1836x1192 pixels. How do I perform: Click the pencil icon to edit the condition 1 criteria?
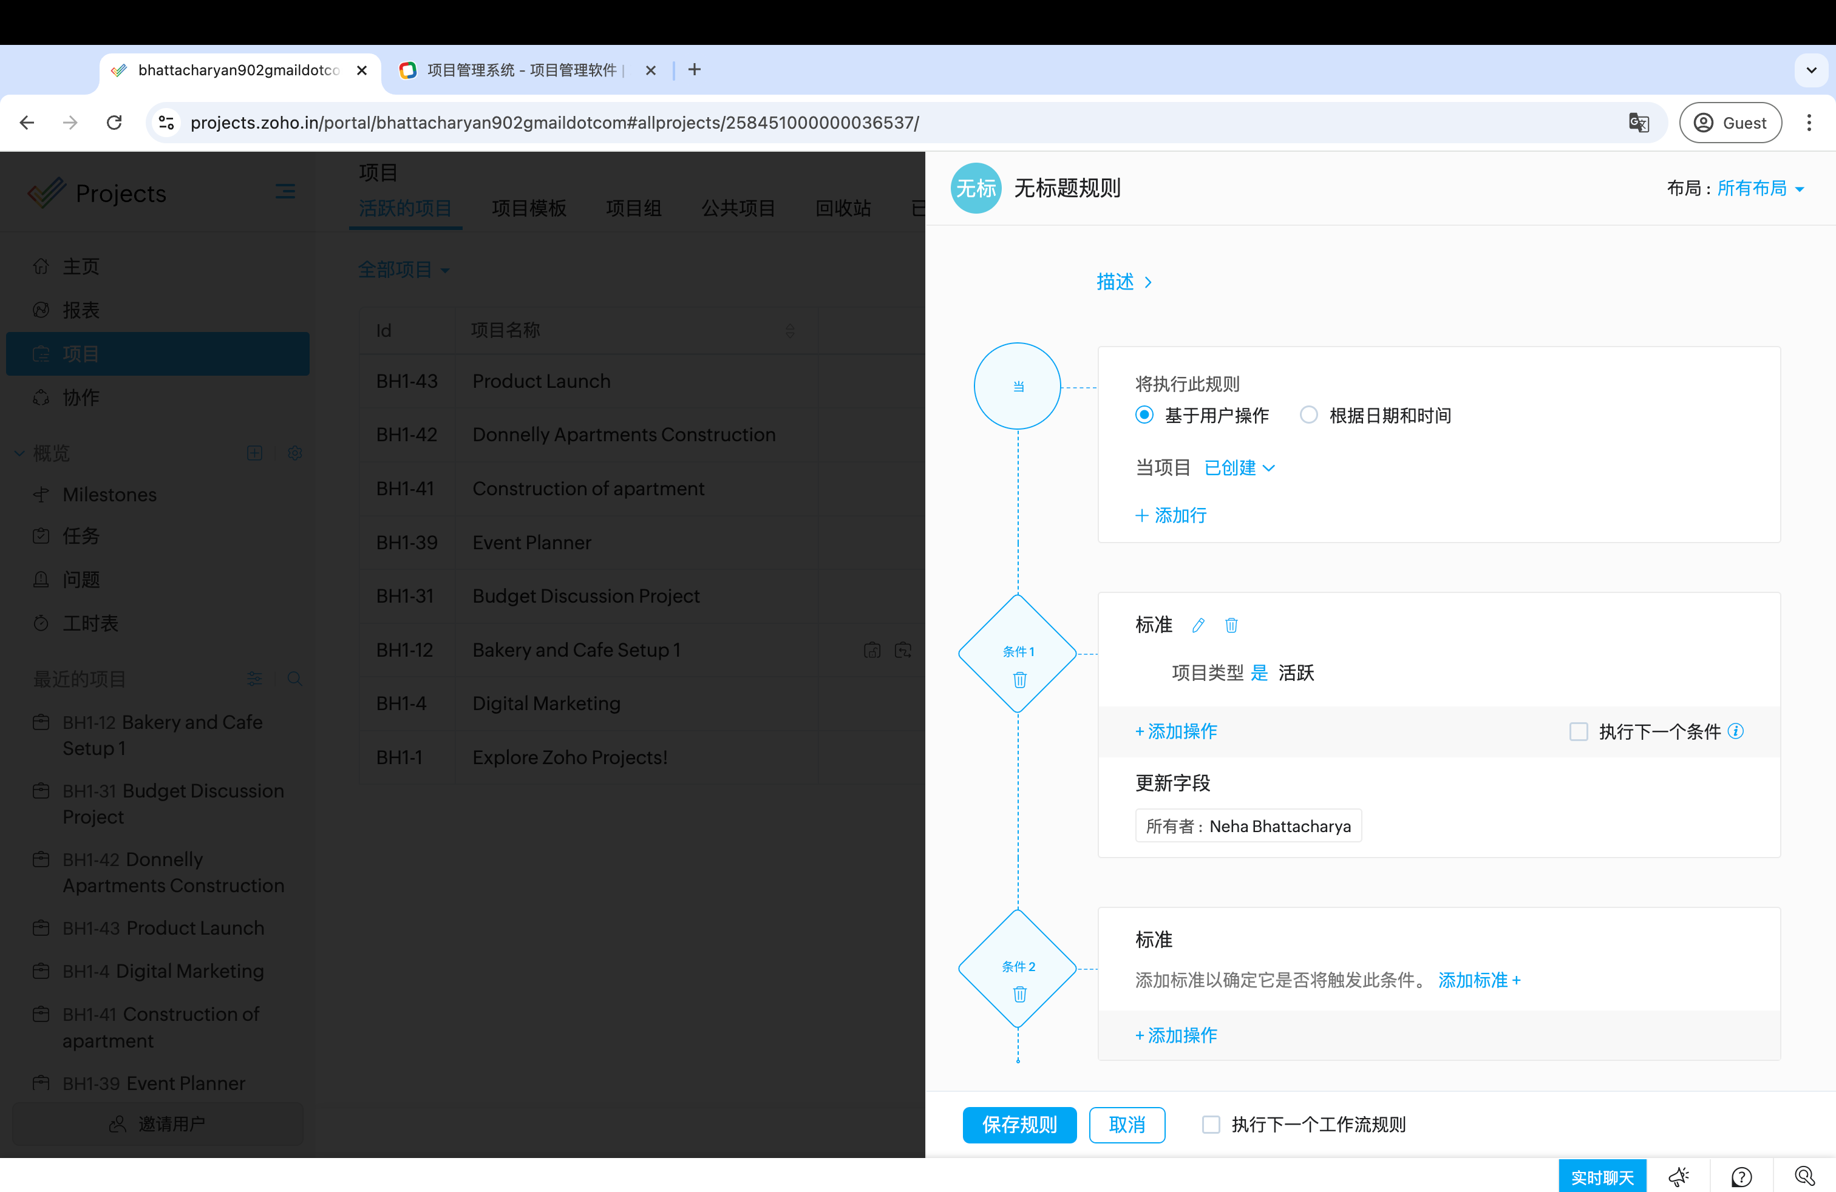(x=1197, y=625)
